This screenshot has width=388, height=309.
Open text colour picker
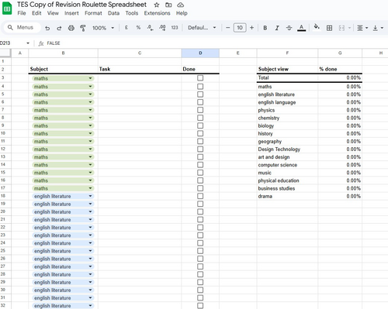pos(301,28)
